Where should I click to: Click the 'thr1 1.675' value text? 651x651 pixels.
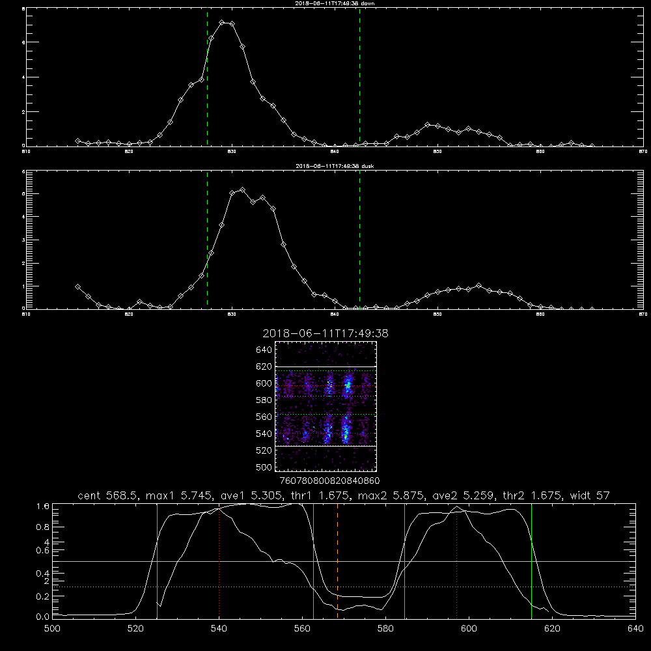[x=320, y=495]
